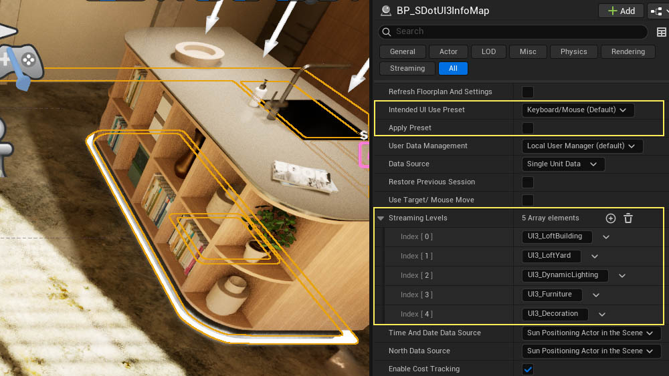Open the property matrix grid icon
The image size is (669, 376).
[x=662, y=32]
